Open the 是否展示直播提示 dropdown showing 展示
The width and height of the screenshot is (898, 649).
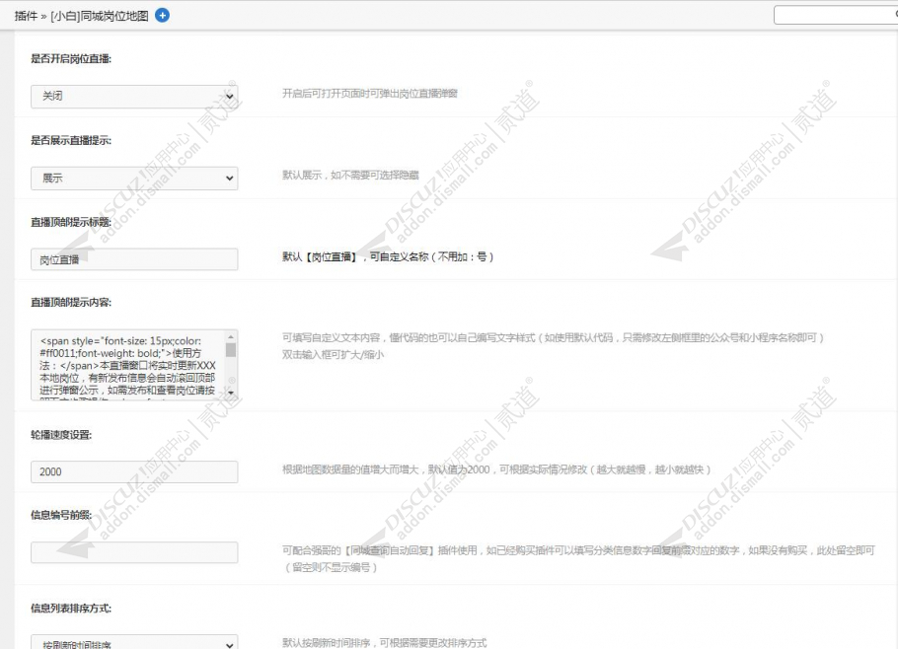[x=134, y=178]
